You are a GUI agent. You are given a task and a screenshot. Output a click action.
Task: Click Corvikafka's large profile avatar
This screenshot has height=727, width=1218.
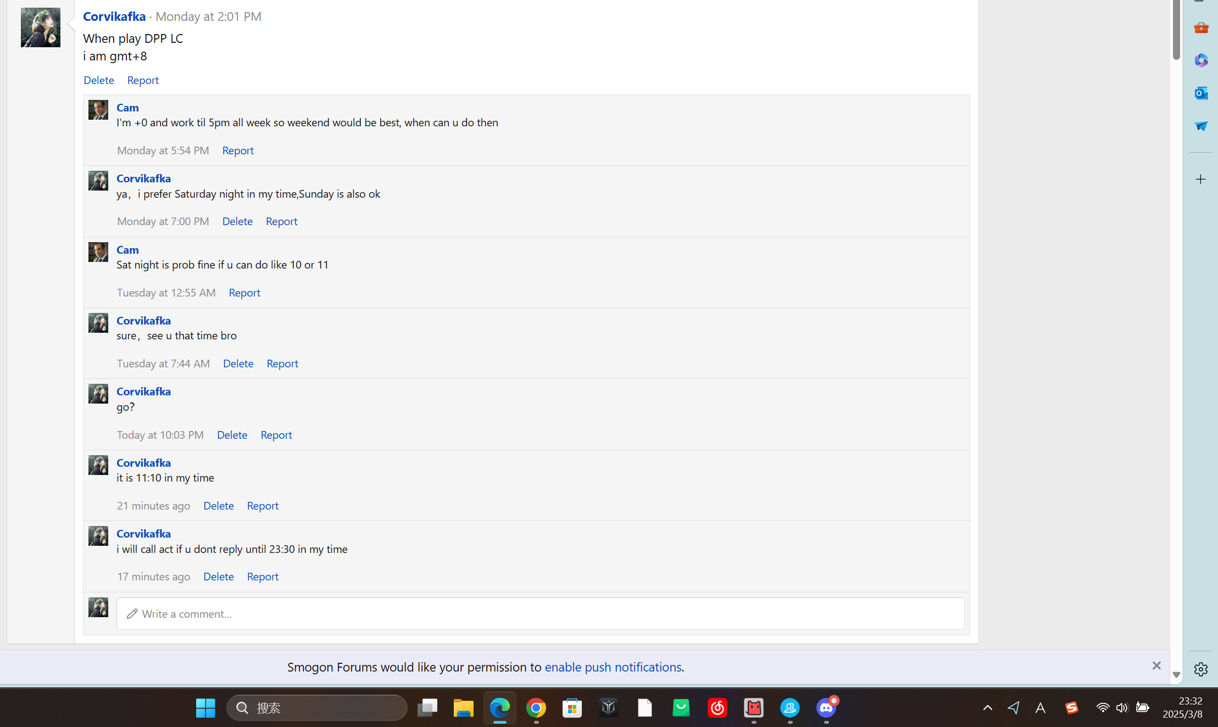41,27
